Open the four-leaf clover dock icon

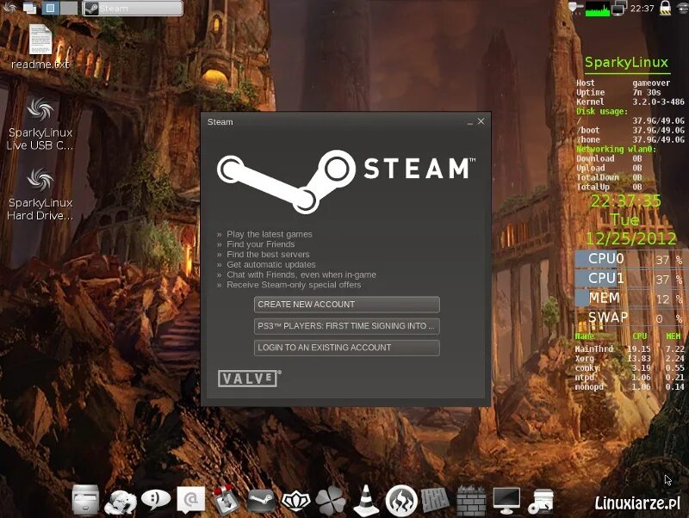tap(331, 501)
